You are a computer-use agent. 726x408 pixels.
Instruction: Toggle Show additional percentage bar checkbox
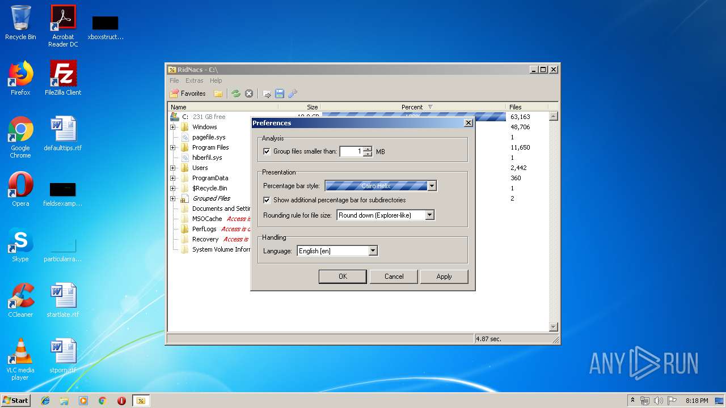point(267,200)
